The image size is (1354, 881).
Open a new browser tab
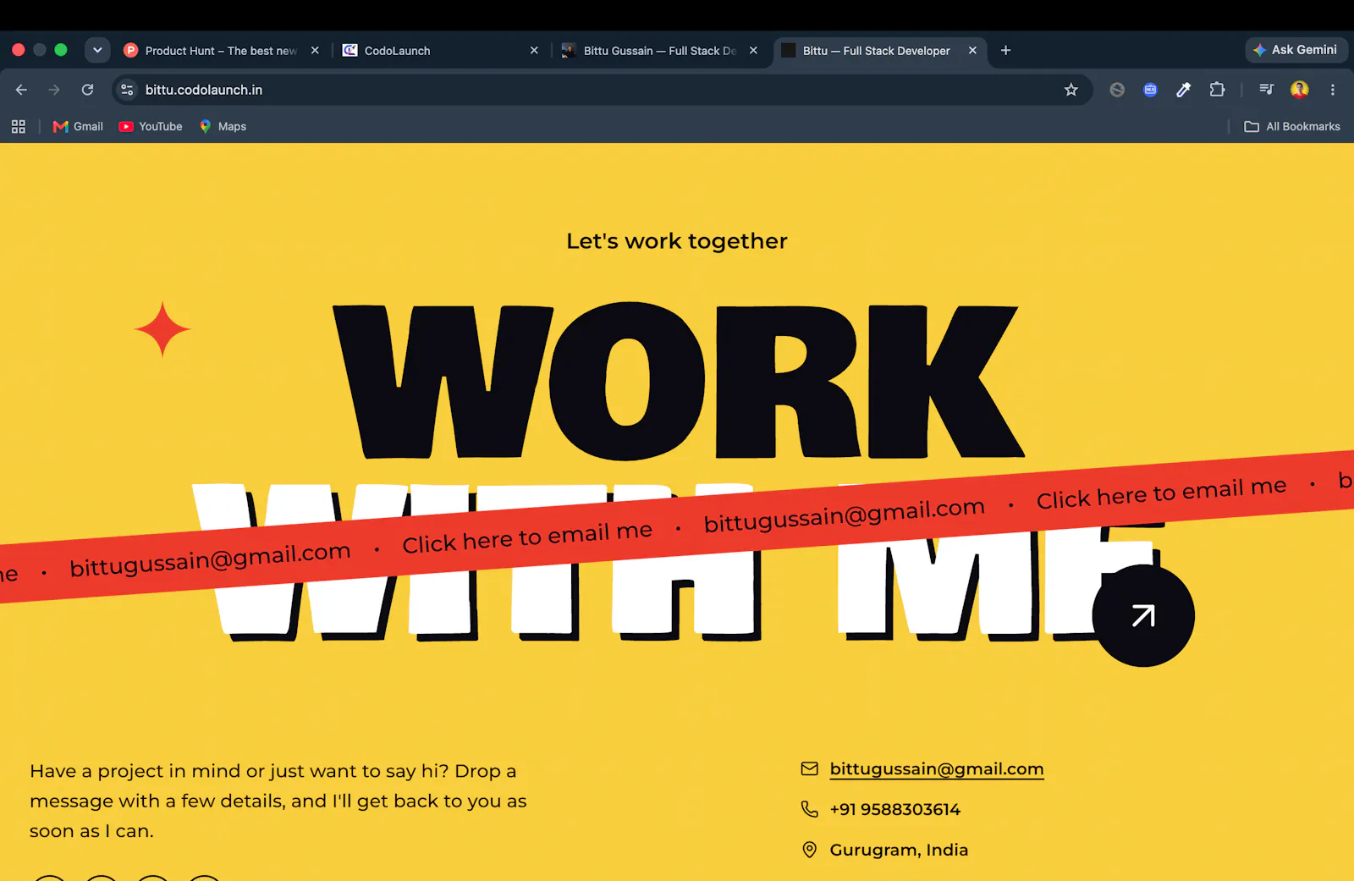(1005, 51)
